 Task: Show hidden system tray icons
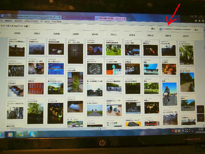(x=192, y=131)
